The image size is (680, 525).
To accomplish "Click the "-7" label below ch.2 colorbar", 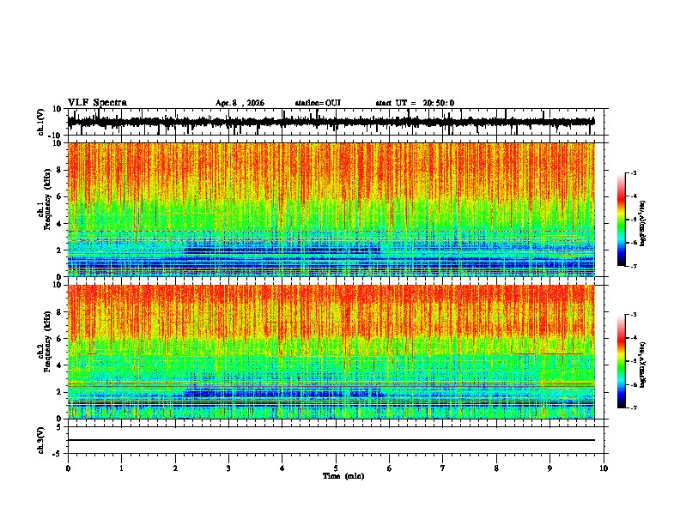I will [x=634, y=408].
